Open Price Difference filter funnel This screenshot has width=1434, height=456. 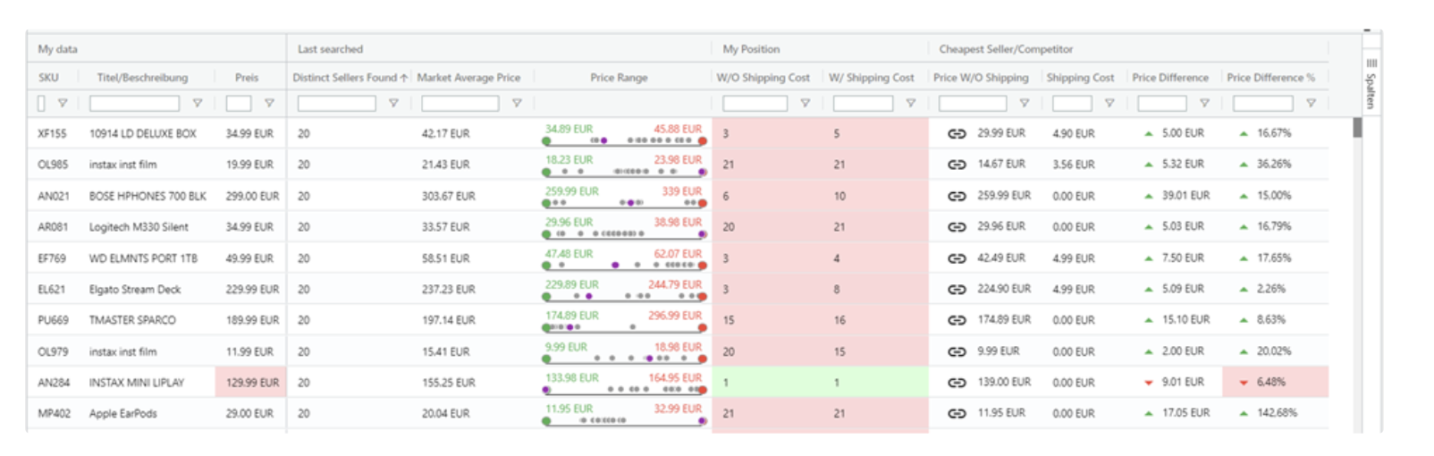1205,104
